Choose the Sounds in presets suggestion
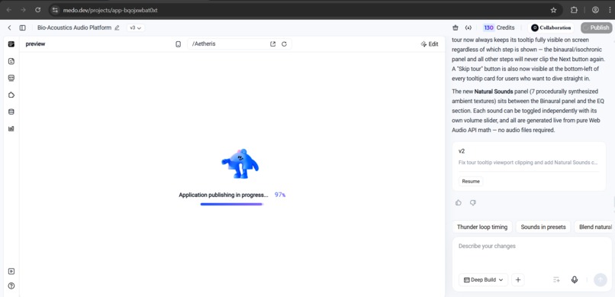Image resolution: width=615 pixels, height=297 pixels. coord(543,227)
